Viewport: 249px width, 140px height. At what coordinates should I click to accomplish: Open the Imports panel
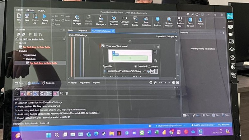(x=96, y=82)
